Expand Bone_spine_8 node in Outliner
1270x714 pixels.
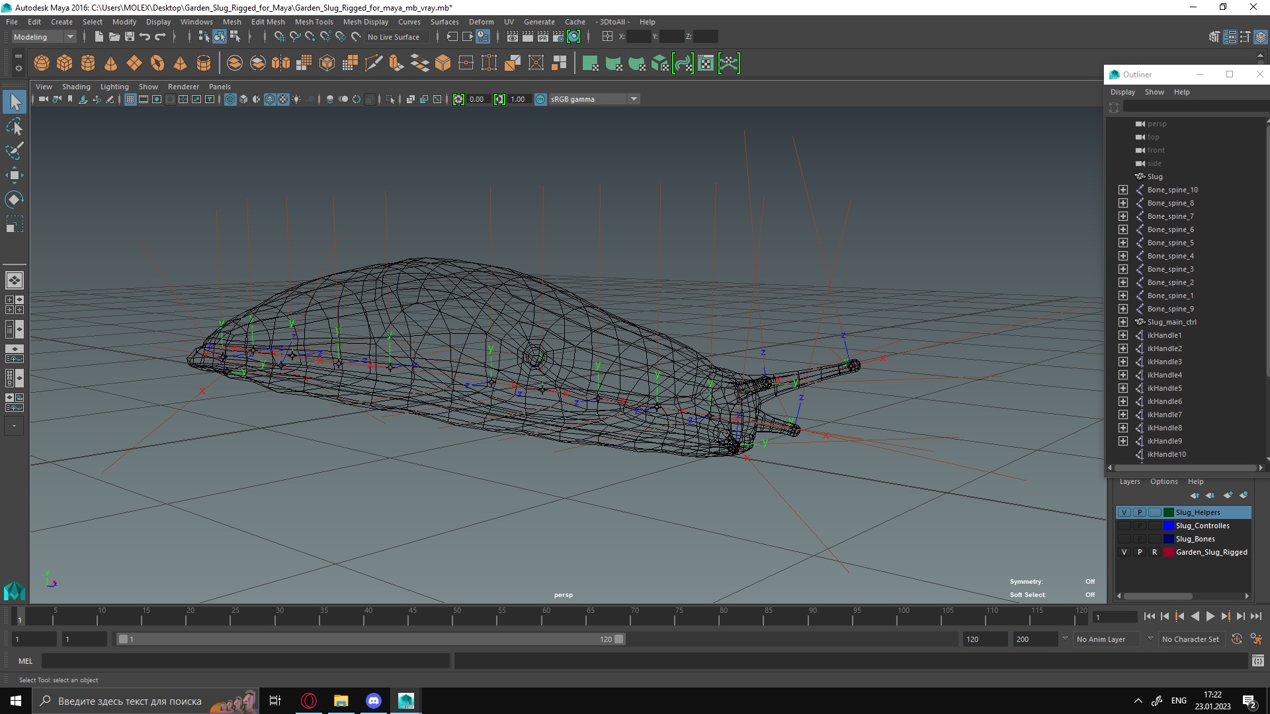coord(1122,203)
